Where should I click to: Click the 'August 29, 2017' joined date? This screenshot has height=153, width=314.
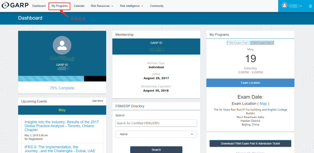(156, 78)
